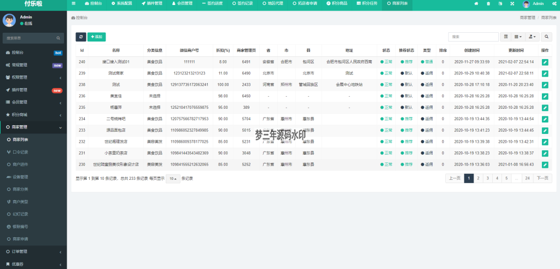Open the column visibility grid dropdown

(518, 37)
